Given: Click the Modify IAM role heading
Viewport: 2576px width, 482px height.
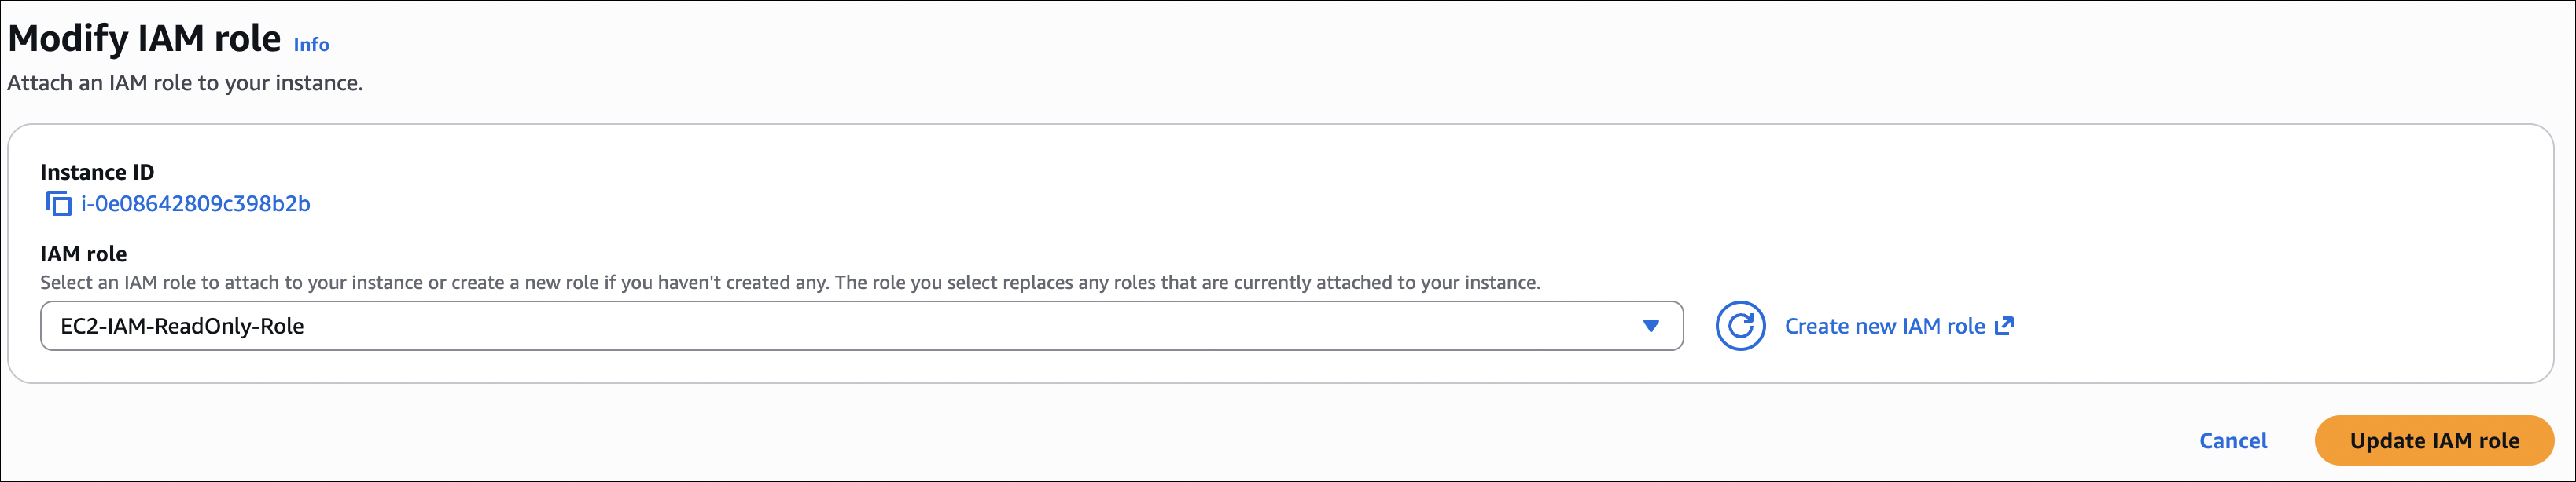Looking at the screenshot, I should (x=145, y=39).
